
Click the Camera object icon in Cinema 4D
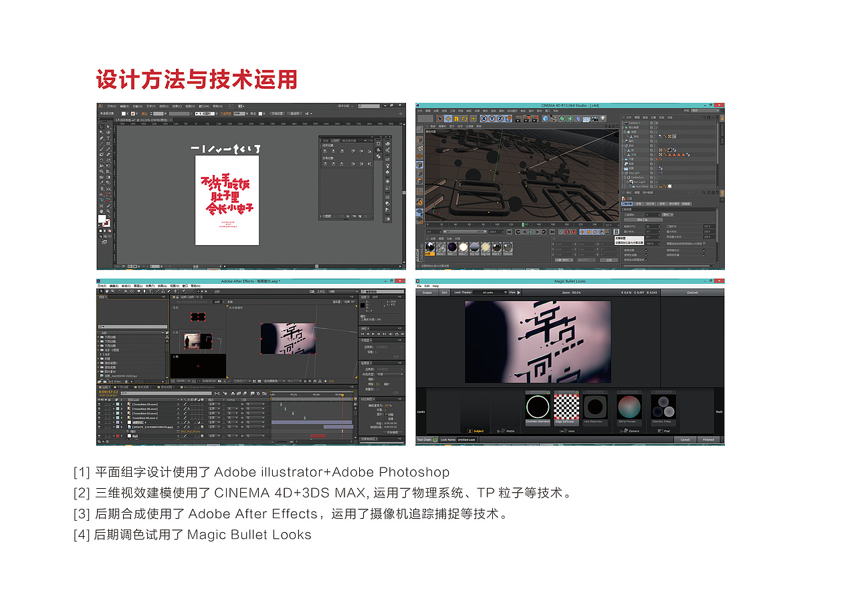pyautogui.click(x=595, y=118)
